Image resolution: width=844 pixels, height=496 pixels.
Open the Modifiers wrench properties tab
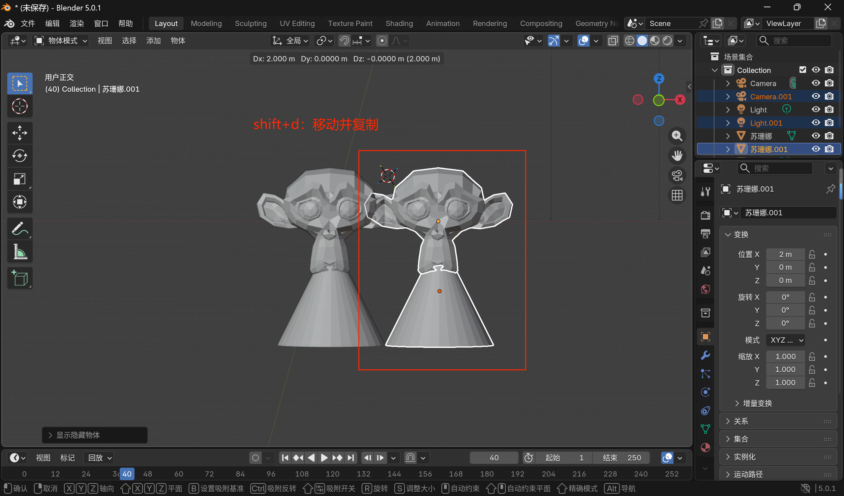(705, 355)
